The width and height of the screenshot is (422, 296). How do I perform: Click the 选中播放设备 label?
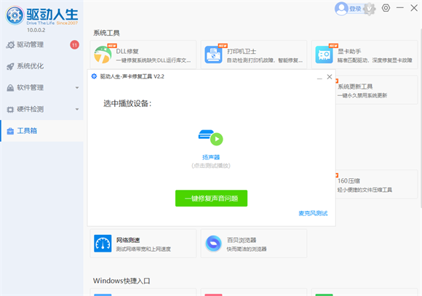tap(127, 103)
